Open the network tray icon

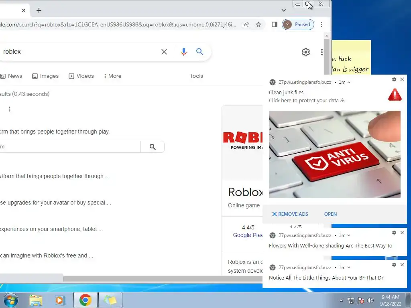click(x=351, y=301)
